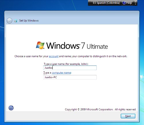
Task: Minimize the language bar using small dash
Action: click(x=135, y=2)
